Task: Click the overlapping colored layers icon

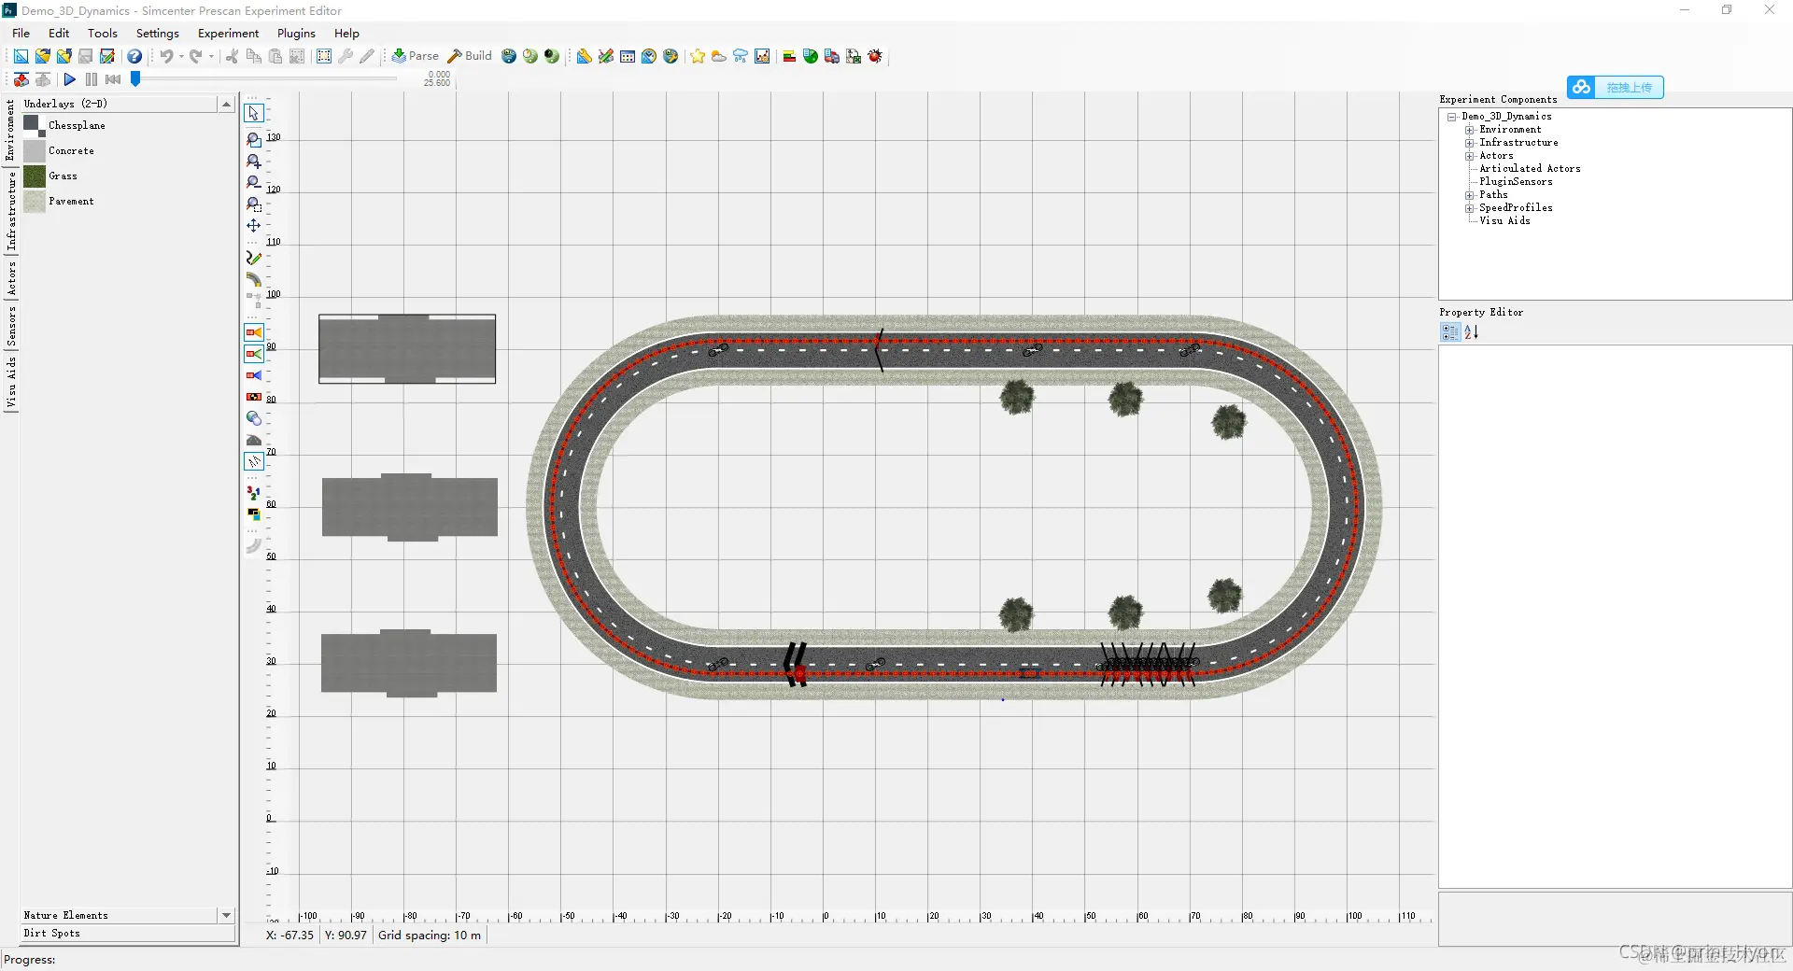Action: click(x=254, y=514)
